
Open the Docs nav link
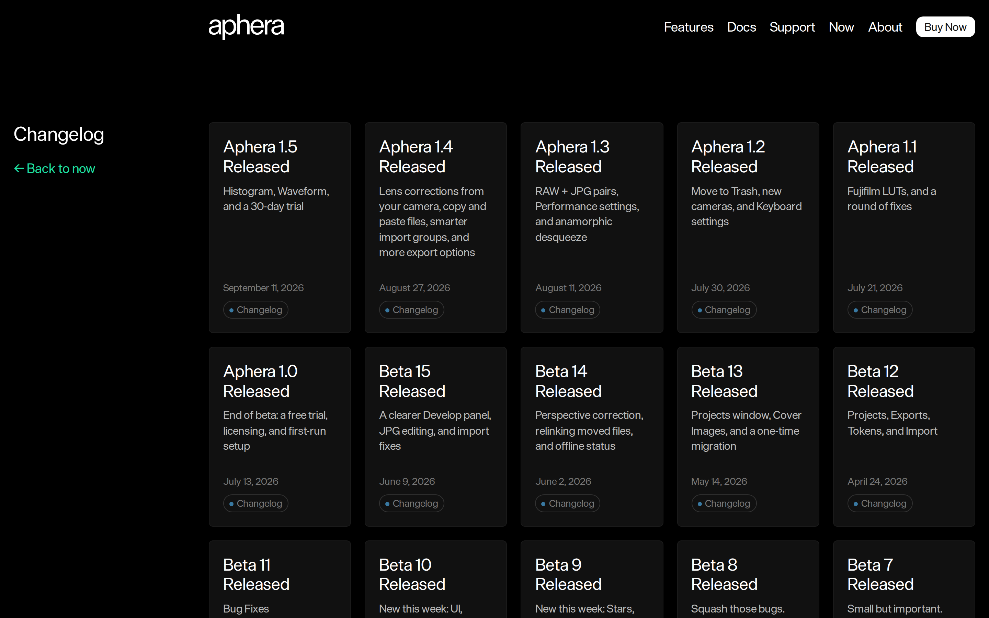(x=741, y=27)
